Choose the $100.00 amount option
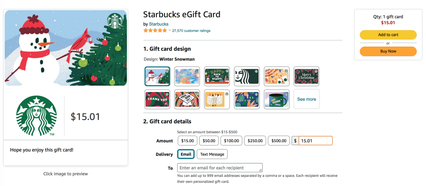This screenshot has height=186, width=426. tap(231, 141)
